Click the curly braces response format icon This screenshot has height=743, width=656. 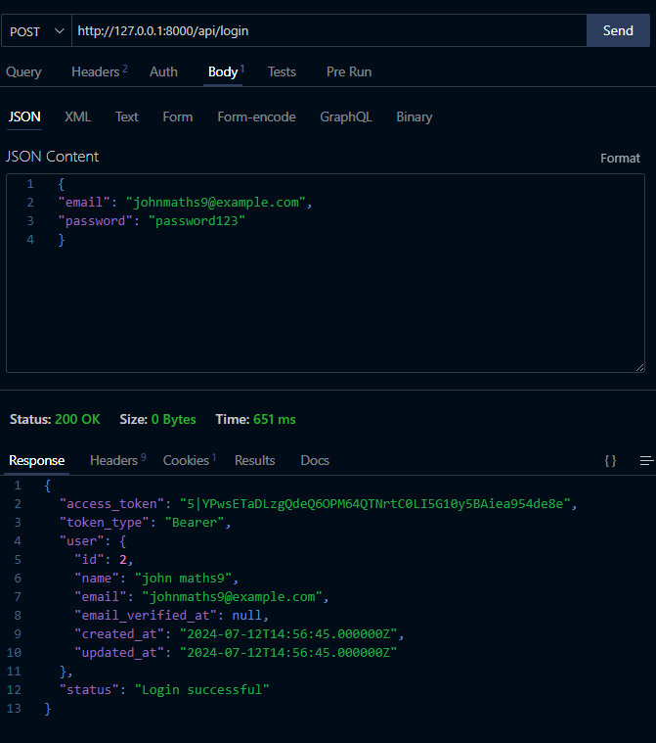pyautogui.click(x=610, y=460)
